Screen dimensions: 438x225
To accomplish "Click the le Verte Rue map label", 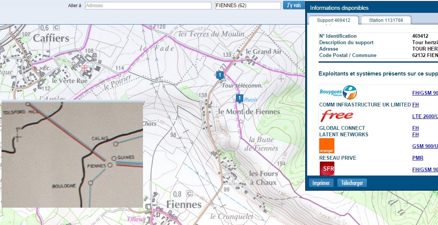I will 70,81.
